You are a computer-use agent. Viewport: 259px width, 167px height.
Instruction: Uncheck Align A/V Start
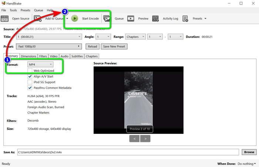30,76
